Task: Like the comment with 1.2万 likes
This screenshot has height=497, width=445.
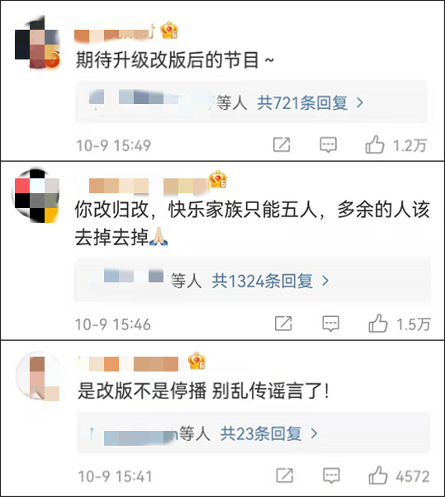Action: pyautogui.click(x=375, y=144)
